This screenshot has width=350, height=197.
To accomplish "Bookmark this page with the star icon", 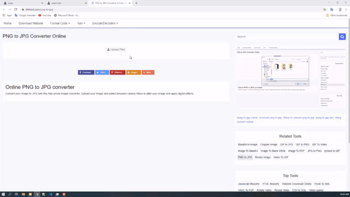I will click(x=325, y=9).
